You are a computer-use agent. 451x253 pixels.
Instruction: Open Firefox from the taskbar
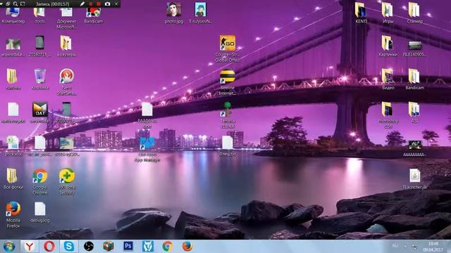click(x=187, y=247)
